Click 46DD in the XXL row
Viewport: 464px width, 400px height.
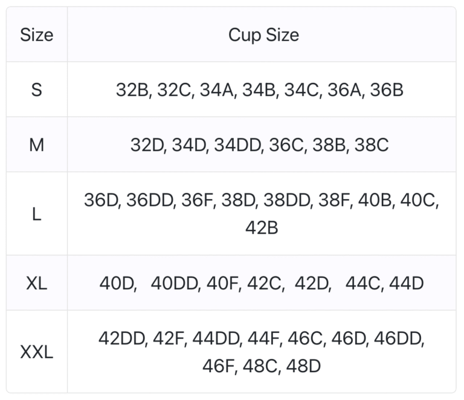[399, 338]
